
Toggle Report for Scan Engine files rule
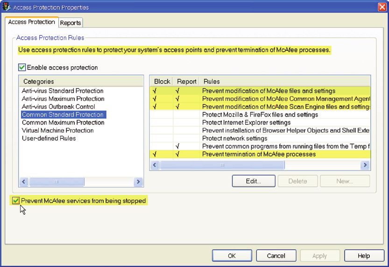pyautogui.click(x=177, y=106)
